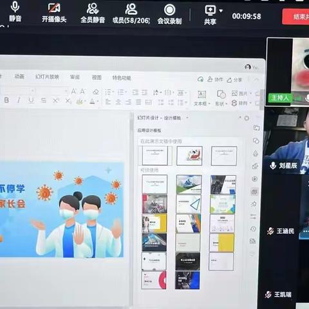This screenshot has width=309, height=309.
Task: Click top side-pane slide layout icon
Action: 256,128
